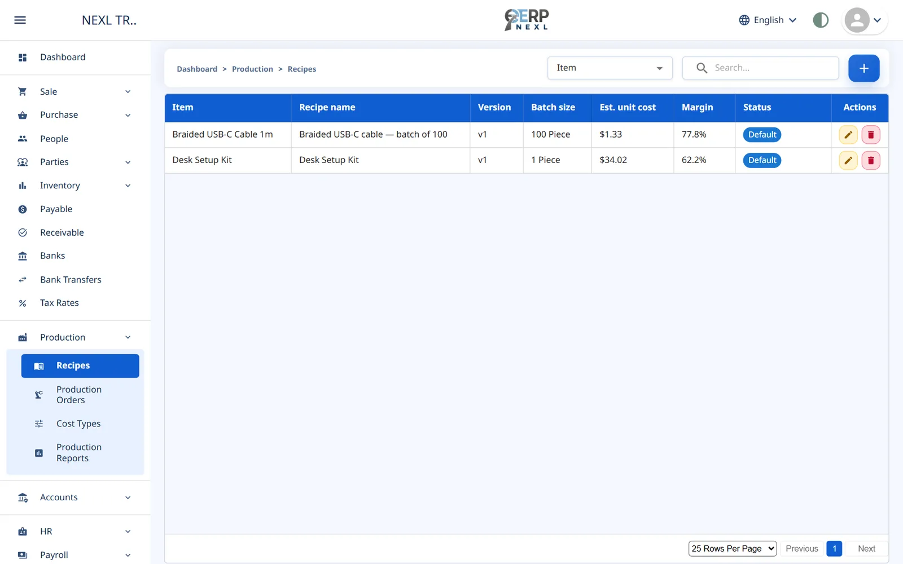
Task: Expand the Sale menu chevron
Action: pos(128,92)
